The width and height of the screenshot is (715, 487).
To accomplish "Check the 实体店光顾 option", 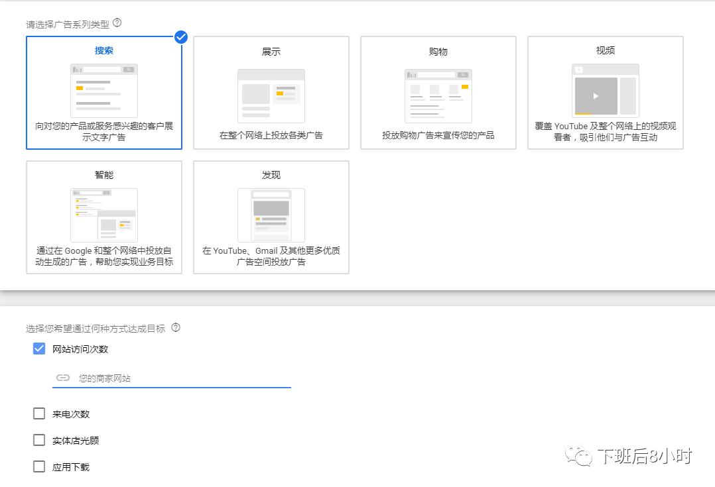I will coord(38,440).
